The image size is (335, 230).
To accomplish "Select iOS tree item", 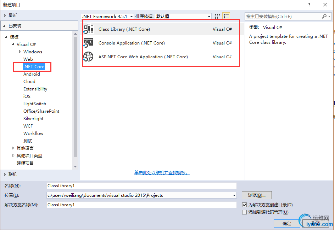I will pyautogui.click(x=27, y=96).
